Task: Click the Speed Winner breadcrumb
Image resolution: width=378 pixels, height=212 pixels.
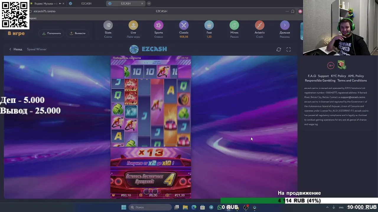Action: [37, 49]
